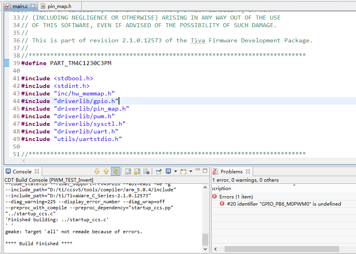Click the Build Finished console line

tap(39, 244)
